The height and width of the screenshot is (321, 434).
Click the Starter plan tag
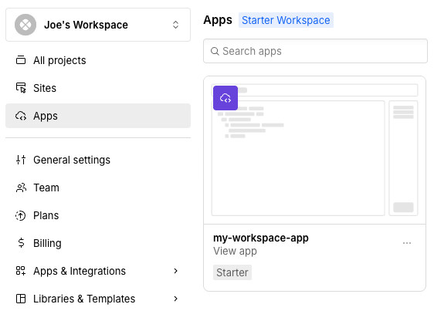tap(232, 272)
